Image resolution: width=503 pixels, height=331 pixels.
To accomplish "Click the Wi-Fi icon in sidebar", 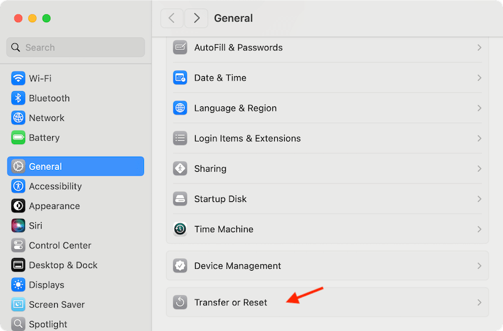I will click(x=18, y=79).
